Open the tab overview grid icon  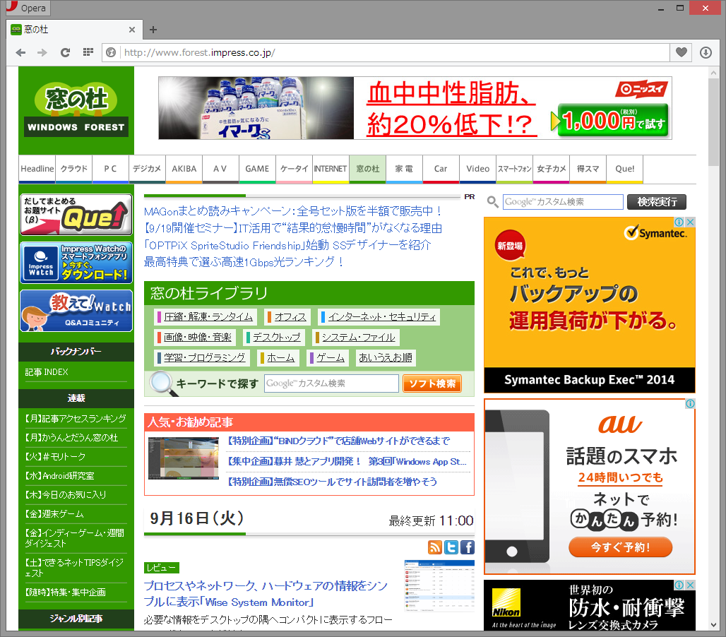point(88,52)
